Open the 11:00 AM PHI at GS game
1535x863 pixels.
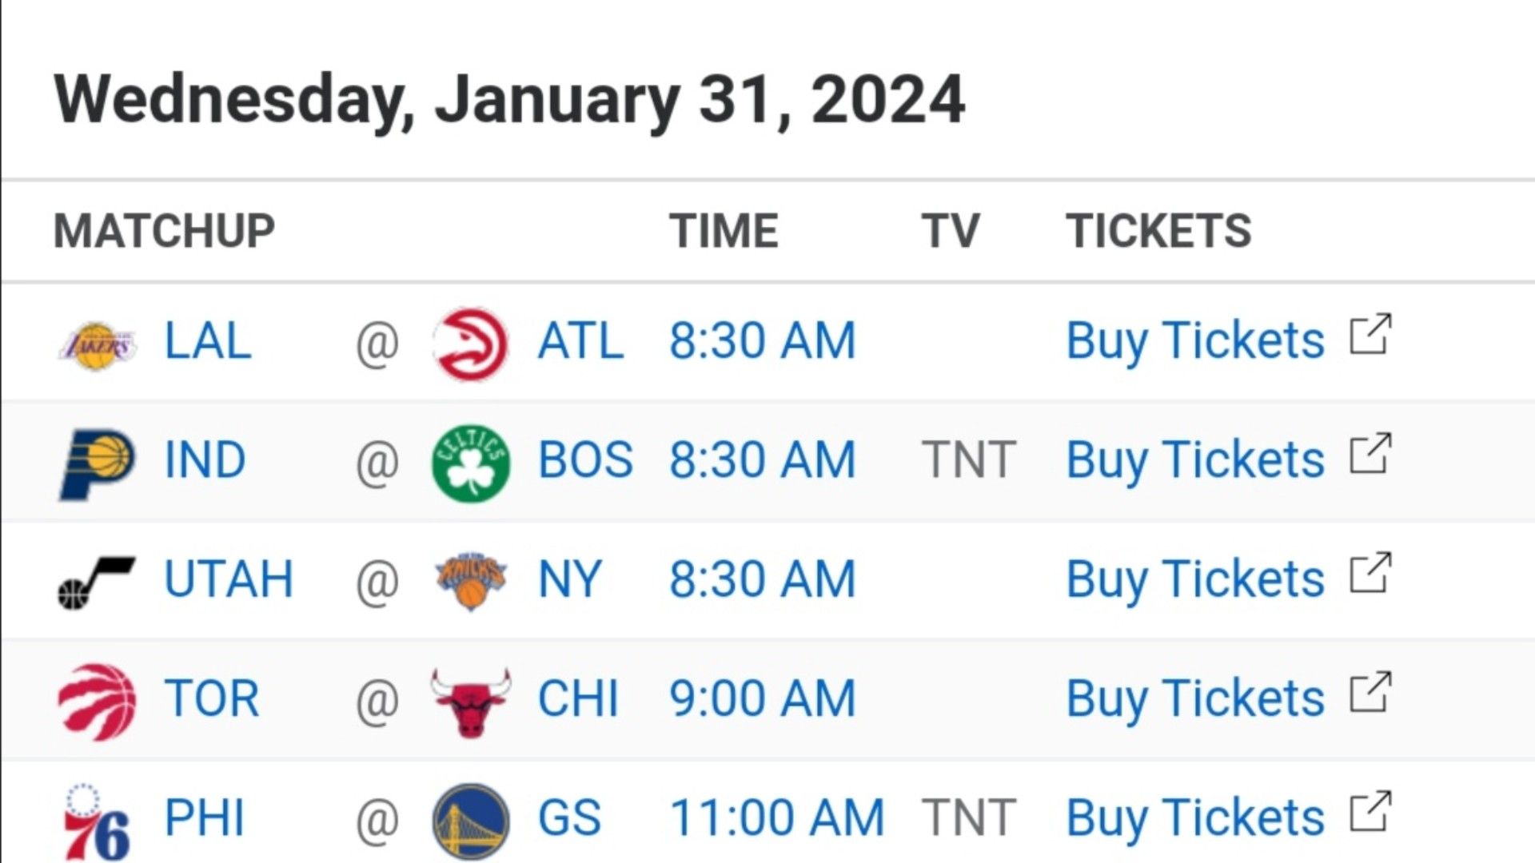(x=777, y=818)
